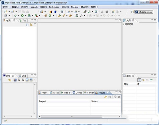This screenshot has height=125, width=159.
Task: Click the green circular refresh G icon
Action: click(x=50, y=16)
